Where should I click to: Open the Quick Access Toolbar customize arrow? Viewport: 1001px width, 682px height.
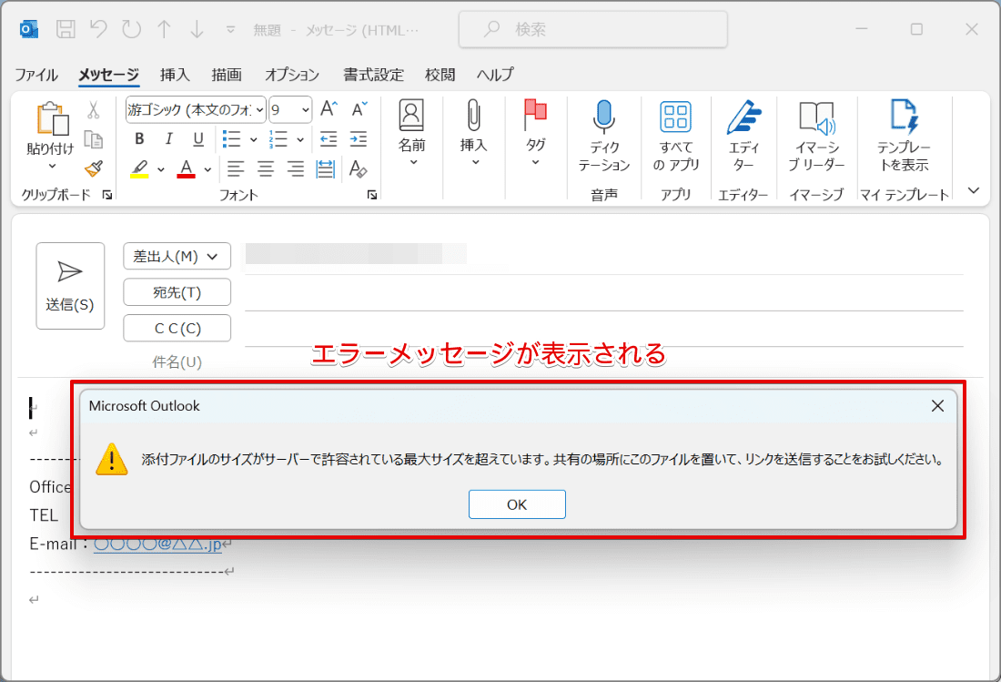230,30
